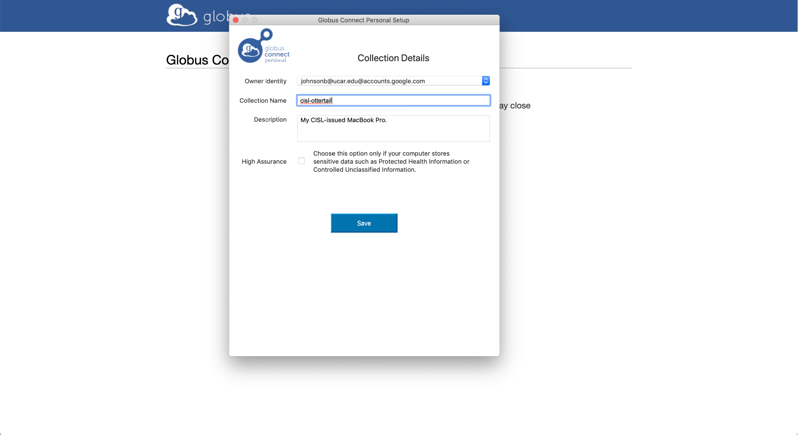
Task: Focus the Collection Name field containing cisl-ottertail
Action: (x=393, y=101)
